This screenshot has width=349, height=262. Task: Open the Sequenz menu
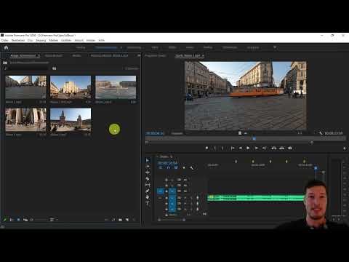click(41, 40)
